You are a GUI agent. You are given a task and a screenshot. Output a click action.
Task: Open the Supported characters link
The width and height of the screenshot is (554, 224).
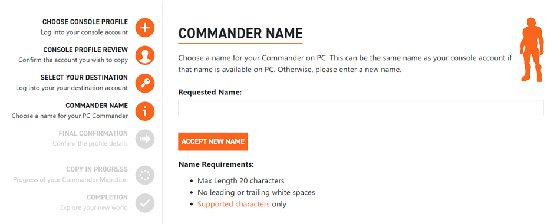coord(233,204)
